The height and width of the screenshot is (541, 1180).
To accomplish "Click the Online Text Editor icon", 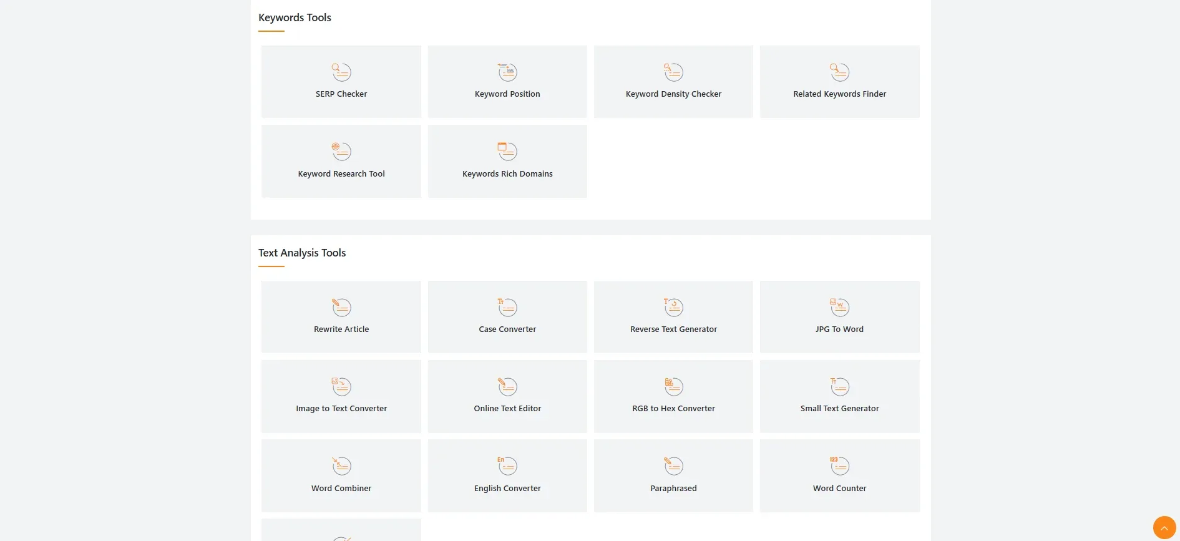I will (x=507, y=386).
